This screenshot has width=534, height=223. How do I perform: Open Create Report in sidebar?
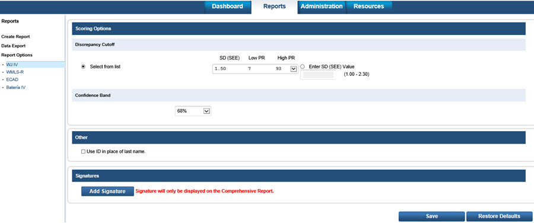coord(15,36)
